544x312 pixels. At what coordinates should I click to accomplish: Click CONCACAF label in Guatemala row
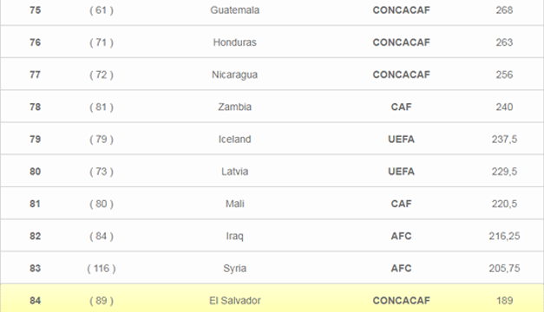tap(401, 10)
